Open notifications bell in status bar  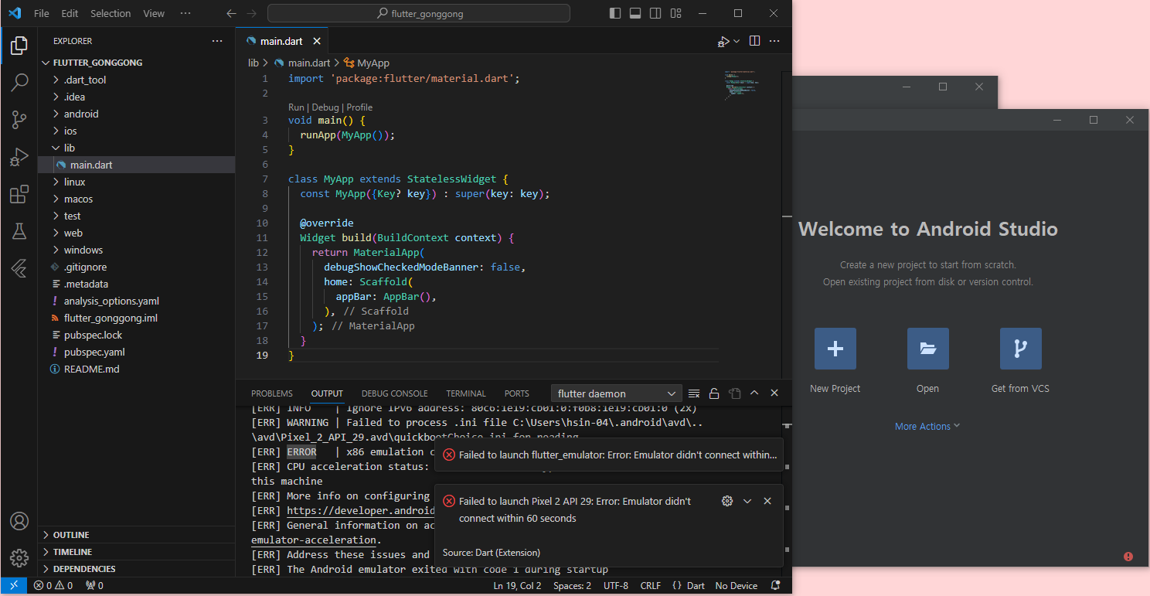click(775, 586)
